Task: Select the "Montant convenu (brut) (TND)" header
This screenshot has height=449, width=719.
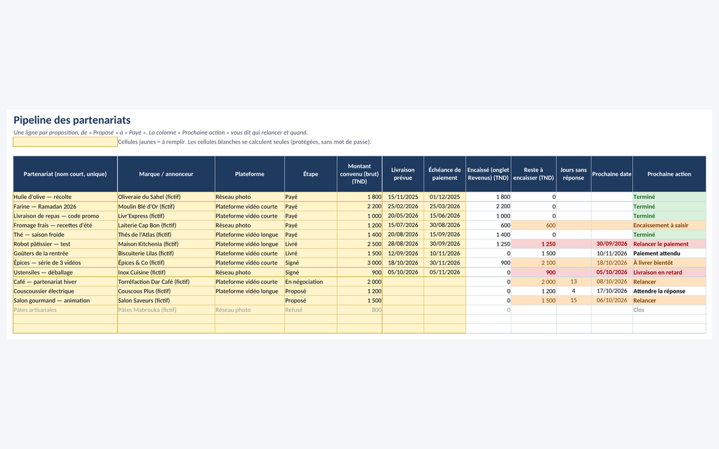Action: click(359, 174)
